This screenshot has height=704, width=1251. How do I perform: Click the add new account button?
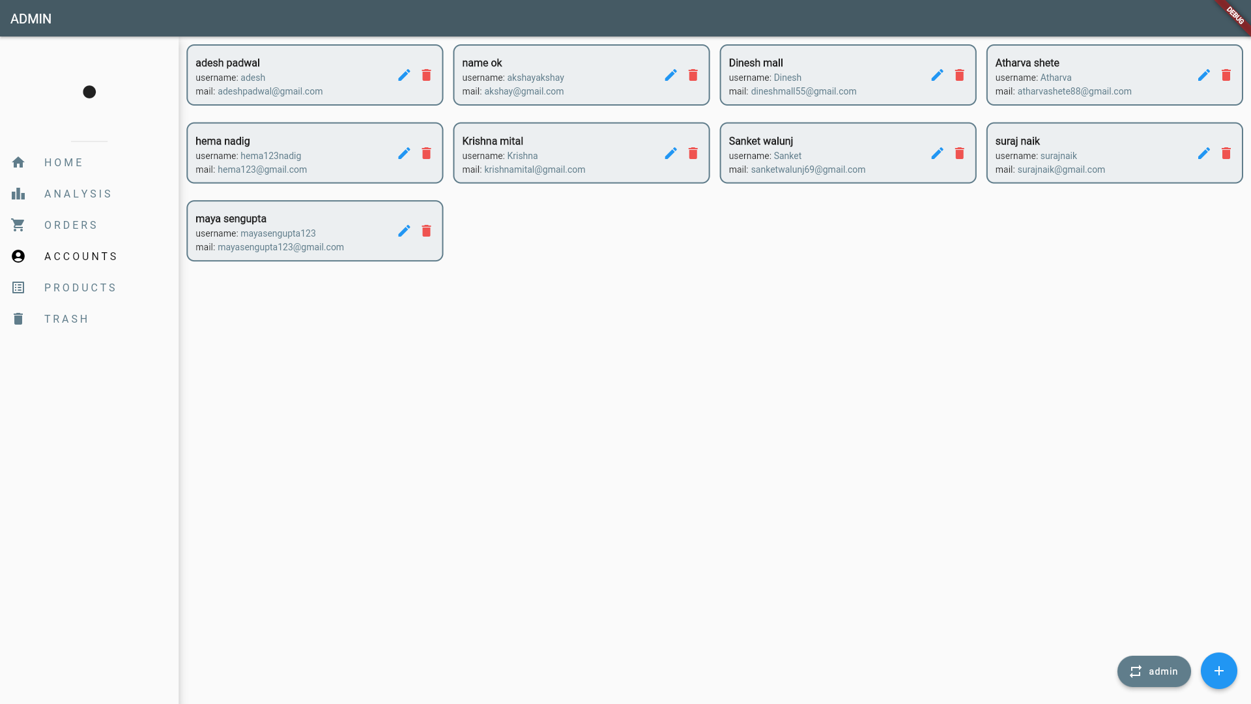pos(1219,671)
